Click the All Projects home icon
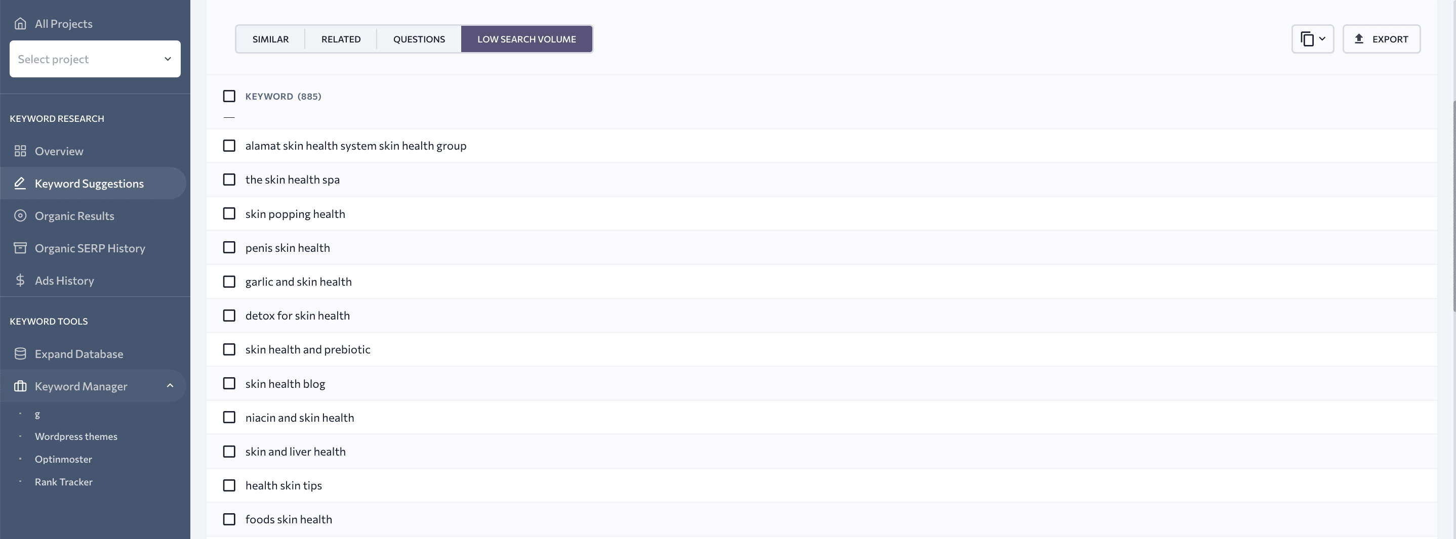The height and width of the screenshot is (539, 1456). tap(20, 24)
